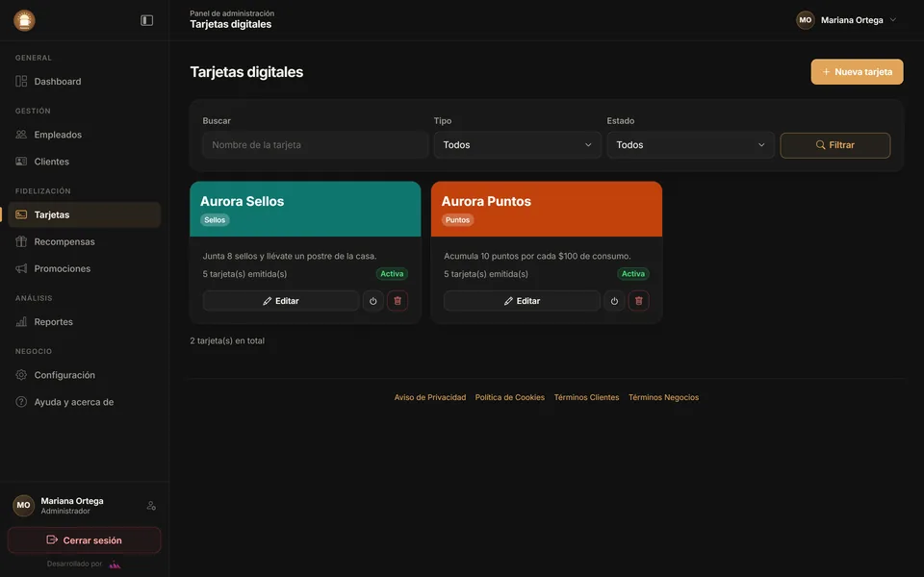924x577 pixels.
Task: Apply filters with the Filtrar button
Action: point(835,145)
